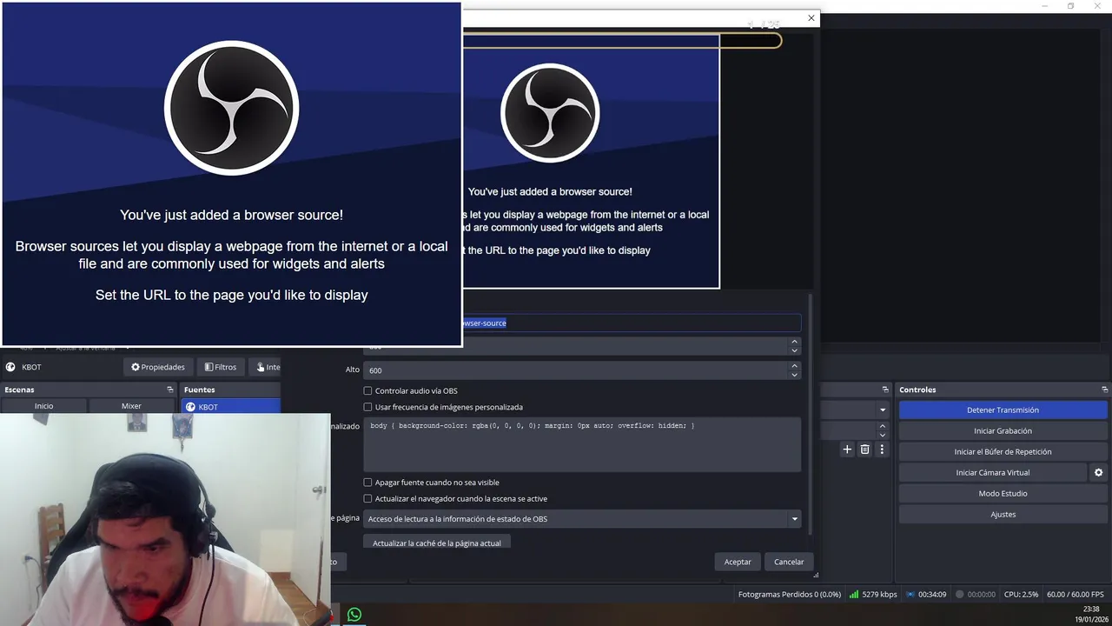The height and width of the screenshot is (626, 1112).
Task: Click Iniciar el Búfer de Repetición
Action: click(x=1003, y=451)
